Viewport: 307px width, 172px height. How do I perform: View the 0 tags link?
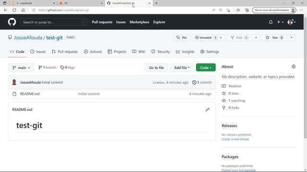[68, 67]
